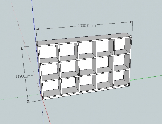Select the 1198.0mm height dimension label
This screenshot has width=162, height=124.
[25, 76]
